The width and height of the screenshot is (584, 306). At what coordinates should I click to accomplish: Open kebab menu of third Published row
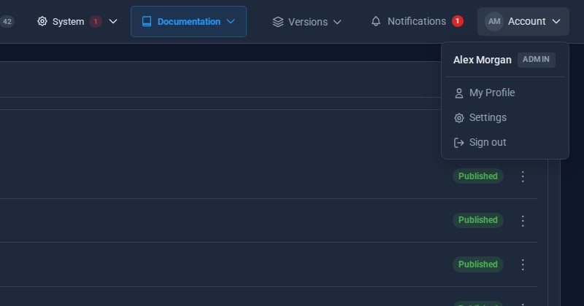[x=523, y=264]
